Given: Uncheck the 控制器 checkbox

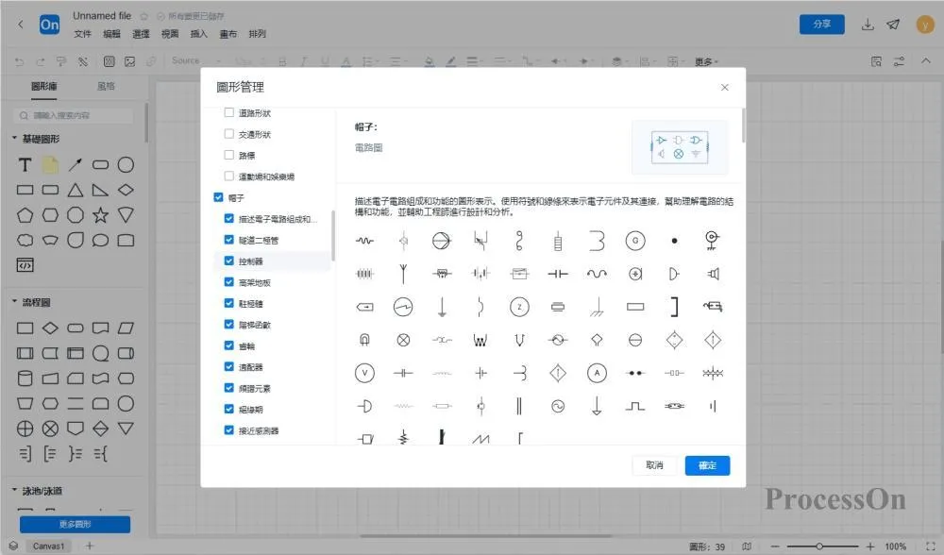Looking at the screenshot, I should (x=228, y=261).
